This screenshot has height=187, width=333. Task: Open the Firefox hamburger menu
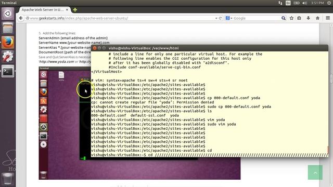pos(328,18)
